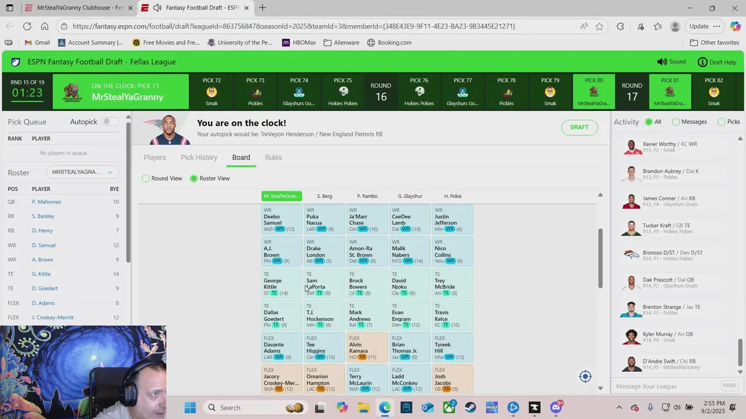The width and height of the screenshot is (746, 419).
Task: Open the MRSTEALYAGRA roster dropdown
Action: click(x=82, y=172)
